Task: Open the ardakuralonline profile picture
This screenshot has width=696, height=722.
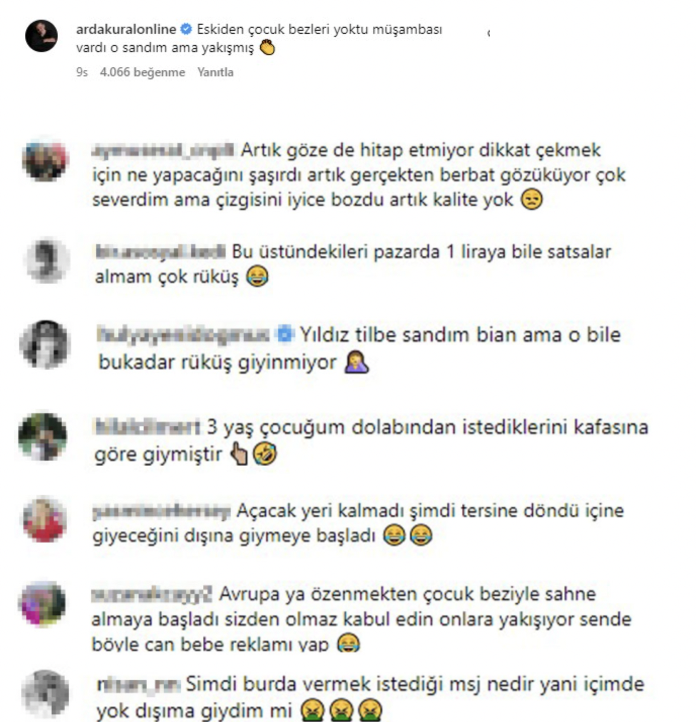Action: 41,36
